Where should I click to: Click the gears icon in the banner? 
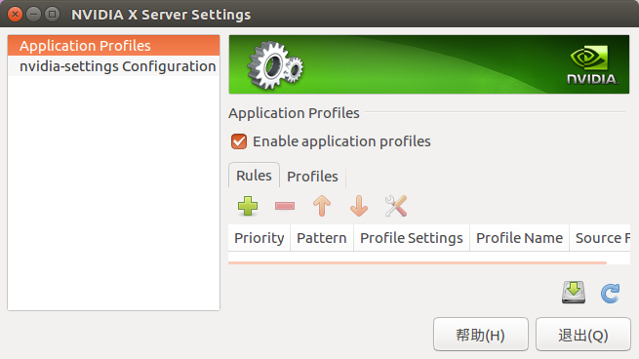point(275,65)
